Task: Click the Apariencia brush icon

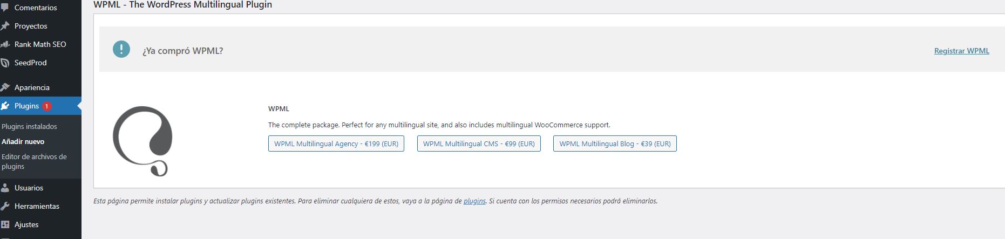Action: tap(5, 87)
